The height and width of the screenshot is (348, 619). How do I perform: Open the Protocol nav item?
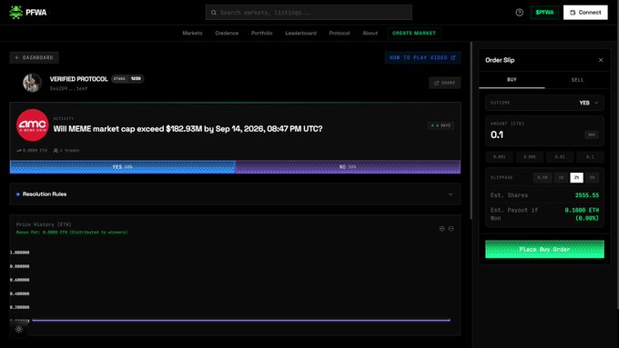340,33
